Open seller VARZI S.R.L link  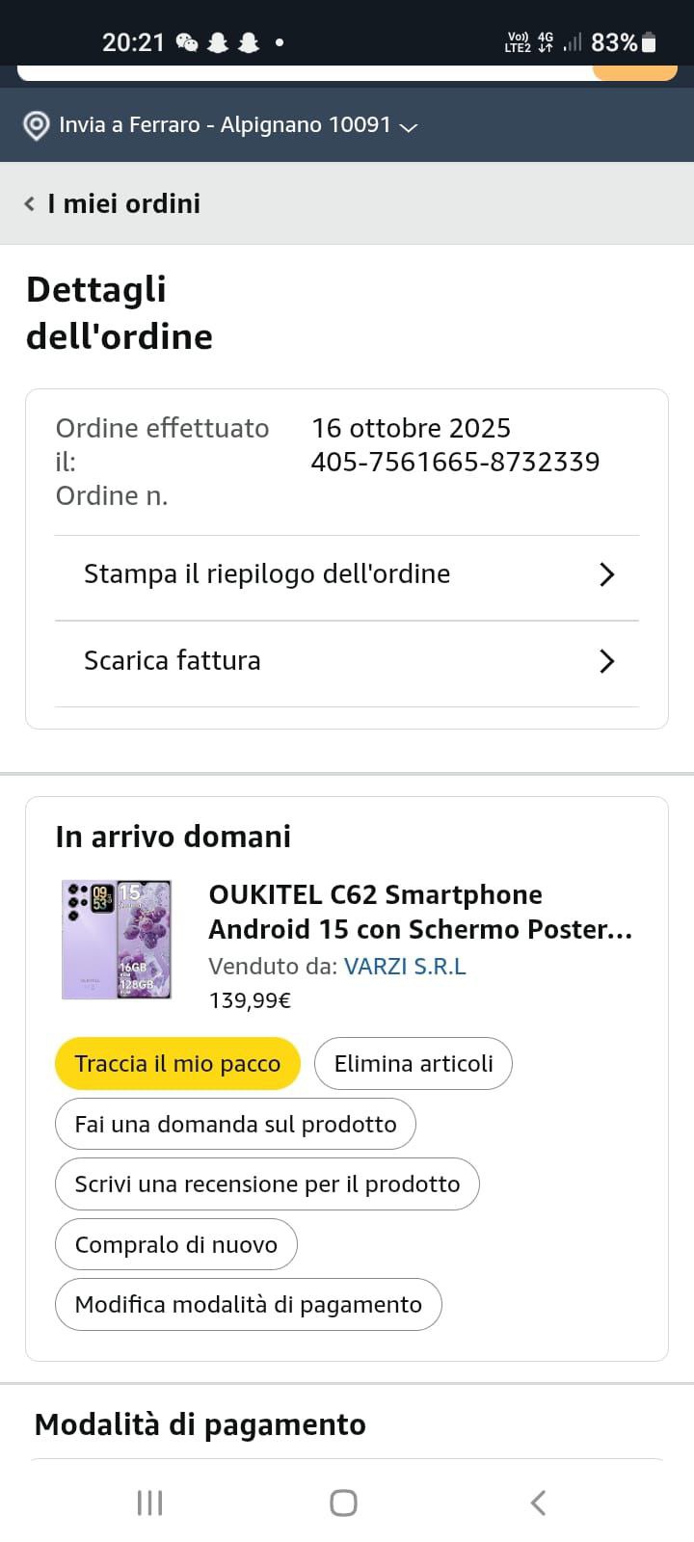coord(405,967)
